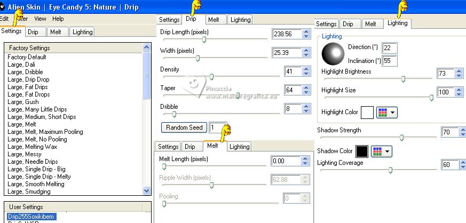Viewport: 466px width, 223px height.
Task: Select the Large, Smudging preset
Action: coord(29,192)
